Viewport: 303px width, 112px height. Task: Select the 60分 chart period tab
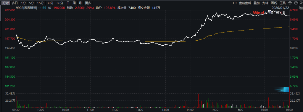(x=60, y=3)
